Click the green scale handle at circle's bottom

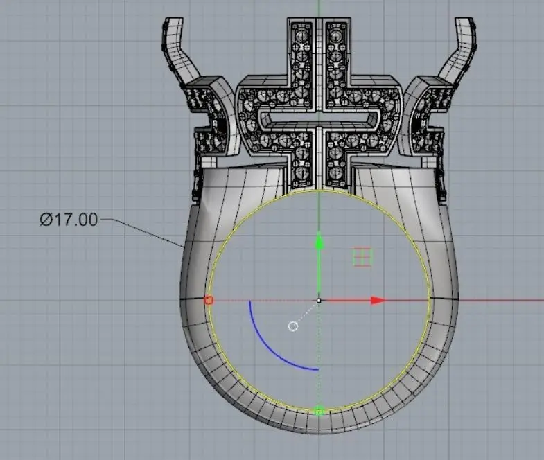[319, 412]
